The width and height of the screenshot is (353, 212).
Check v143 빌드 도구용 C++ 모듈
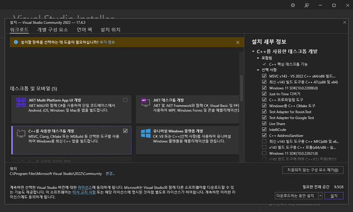pos(264,147)
